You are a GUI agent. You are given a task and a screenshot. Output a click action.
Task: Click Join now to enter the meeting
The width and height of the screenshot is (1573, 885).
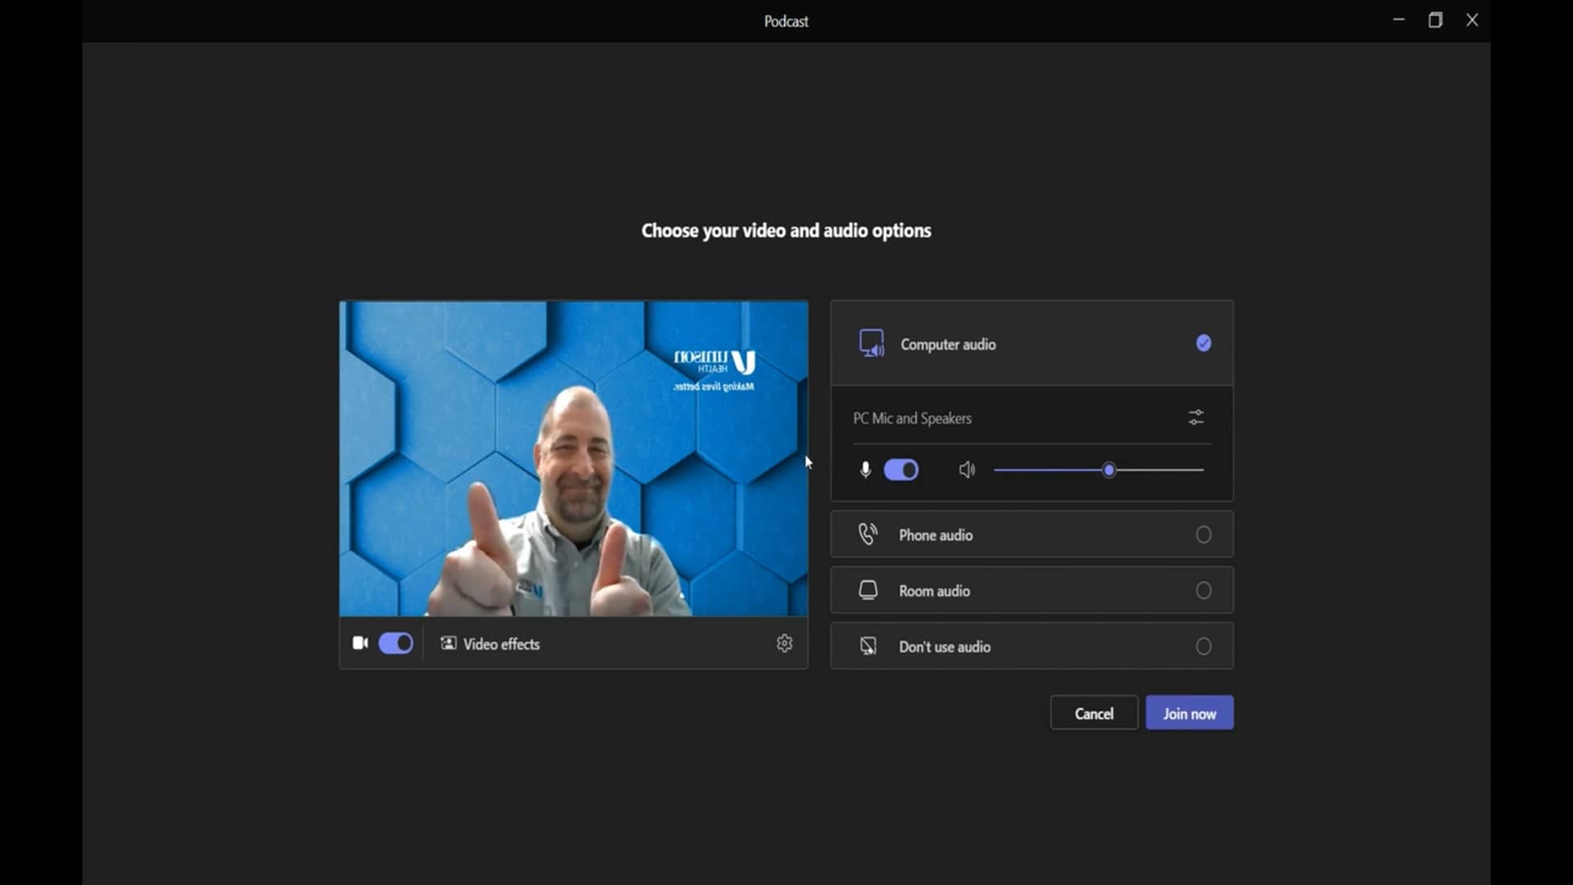click(1189, 712)
